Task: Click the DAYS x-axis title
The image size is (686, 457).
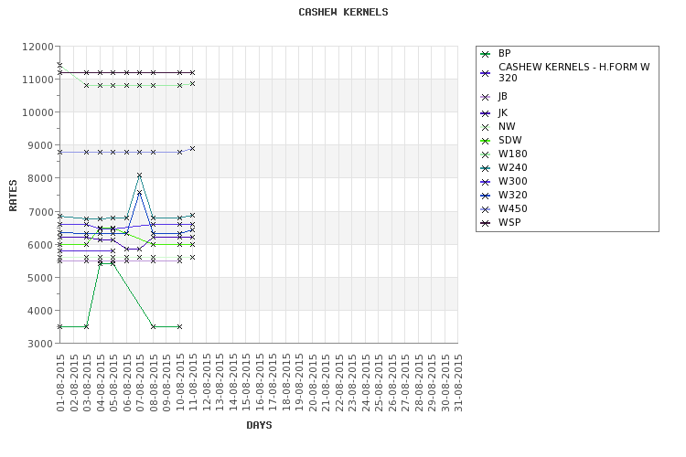Action: (x=259, y=425)
